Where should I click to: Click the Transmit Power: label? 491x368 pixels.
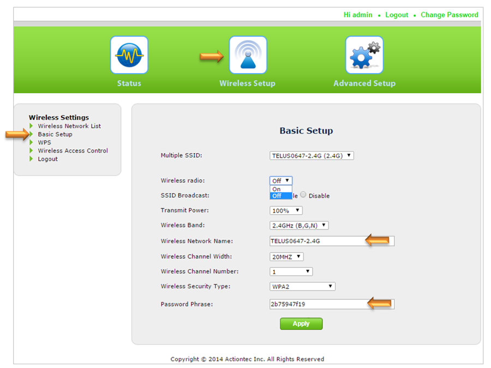pyautogui.click(x=184, y=210)
